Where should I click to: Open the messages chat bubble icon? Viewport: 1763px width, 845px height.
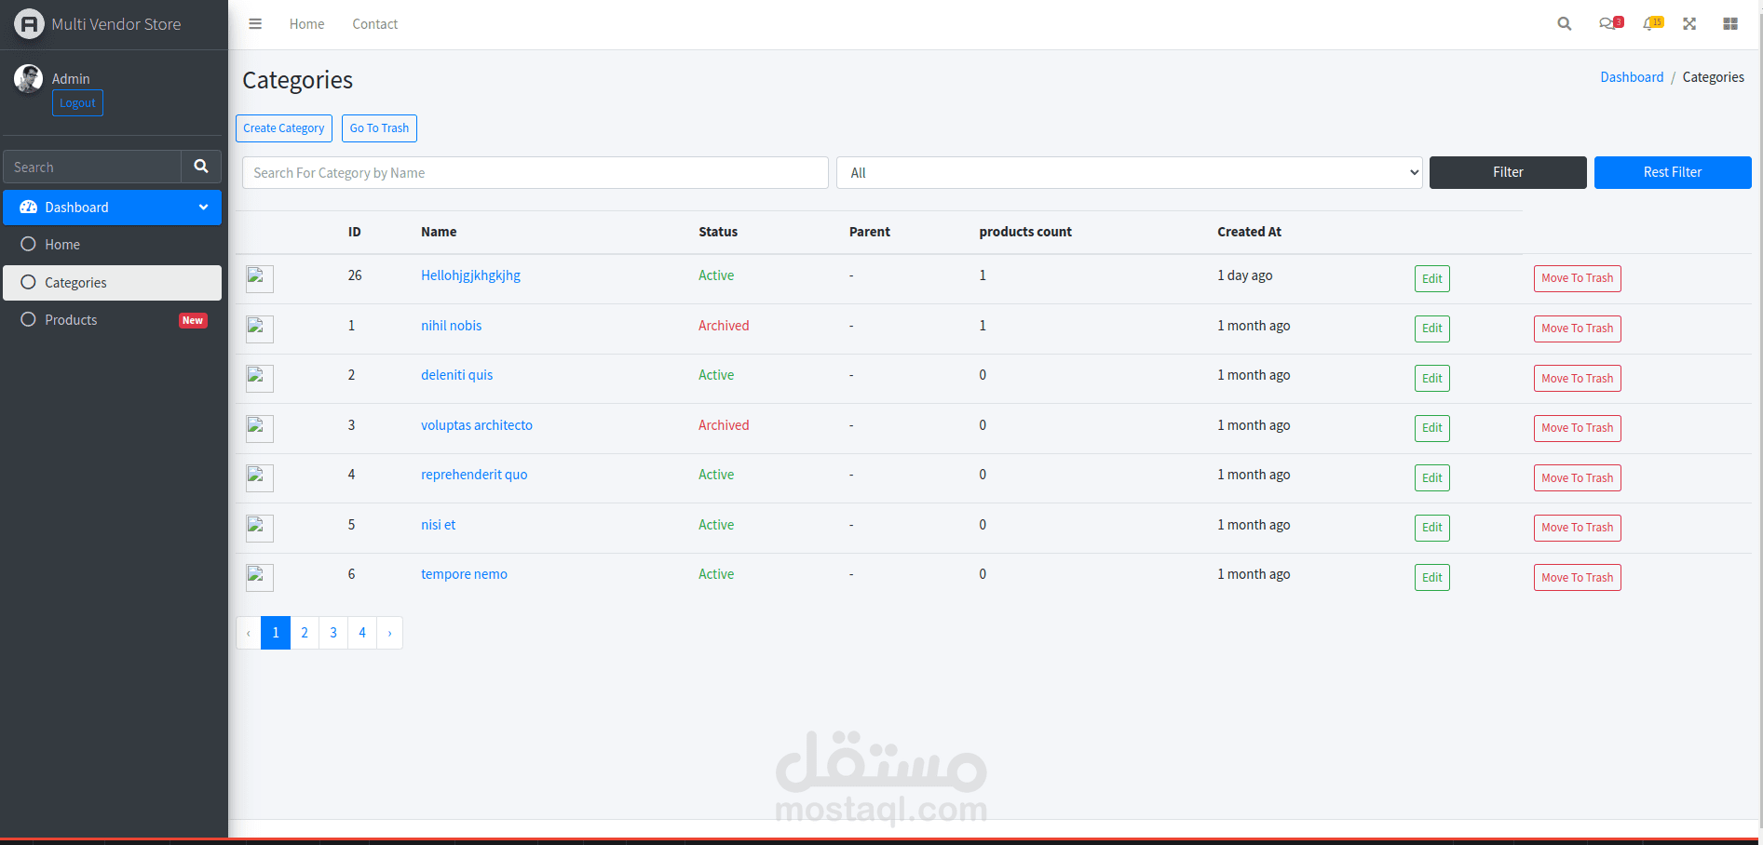coord(1610,23)
